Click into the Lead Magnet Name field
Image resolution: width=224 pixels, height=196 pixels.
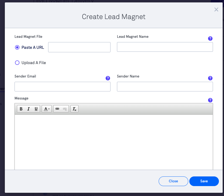coord(165,47)
